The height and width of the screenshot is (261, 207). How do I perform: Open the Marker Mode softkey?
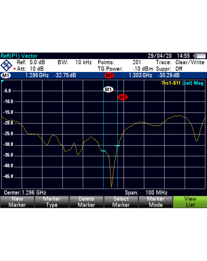point(156,202)
